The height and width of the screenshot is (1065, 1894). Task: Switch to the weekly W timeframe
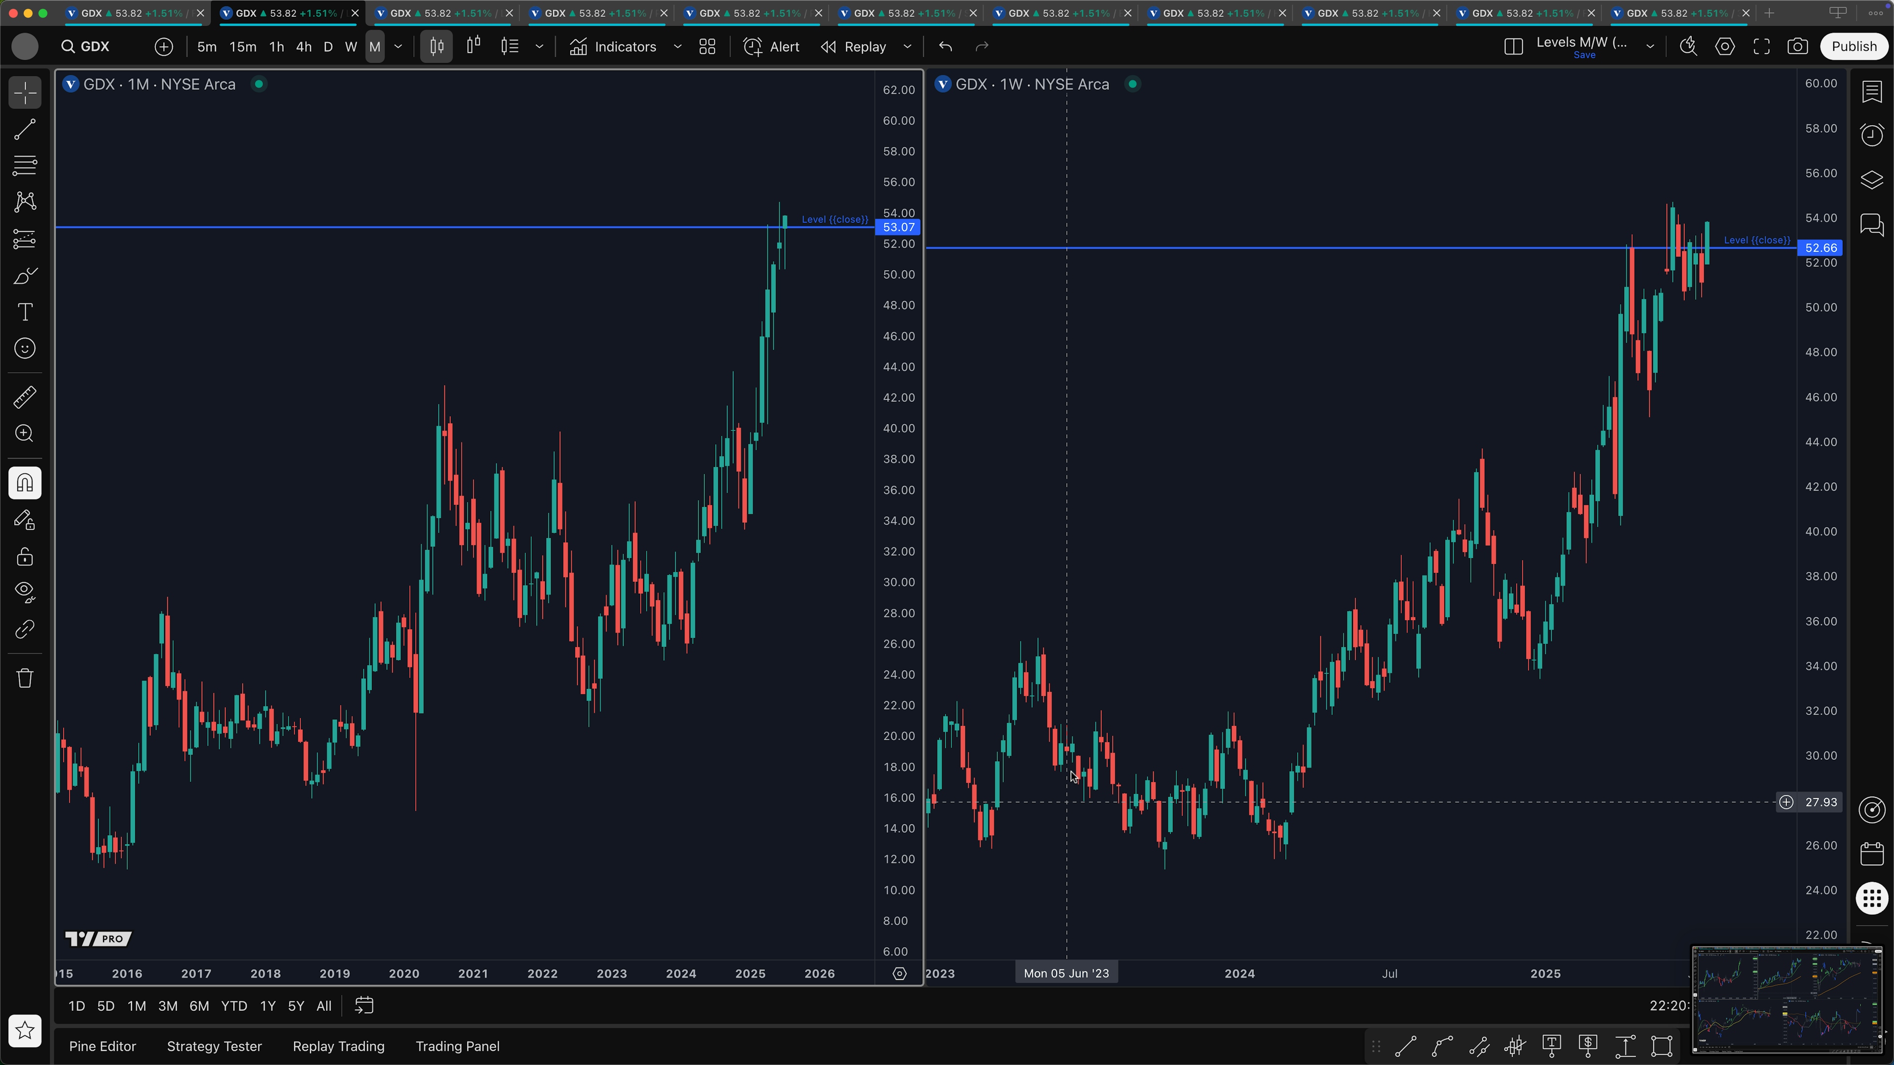(351, 47)
